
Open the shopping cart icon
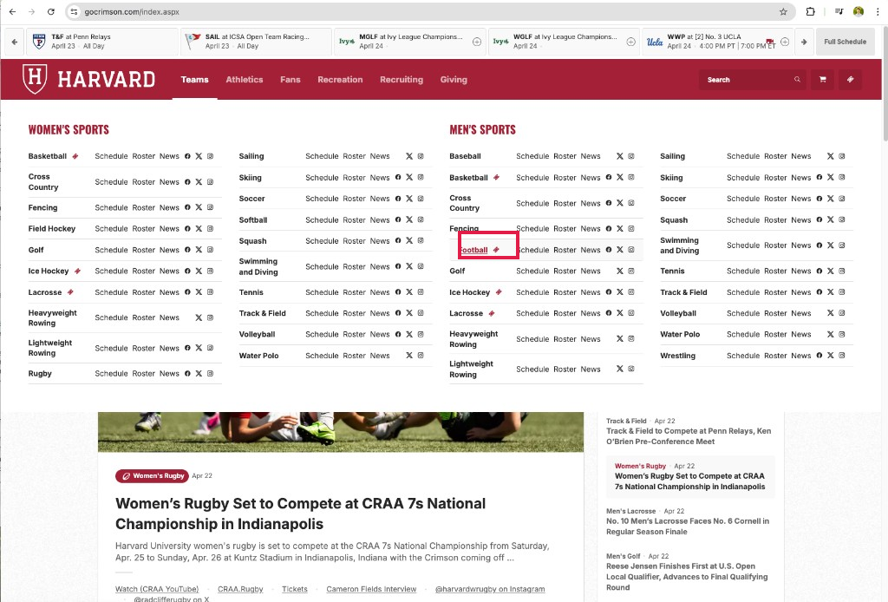(x=821, y=79)
